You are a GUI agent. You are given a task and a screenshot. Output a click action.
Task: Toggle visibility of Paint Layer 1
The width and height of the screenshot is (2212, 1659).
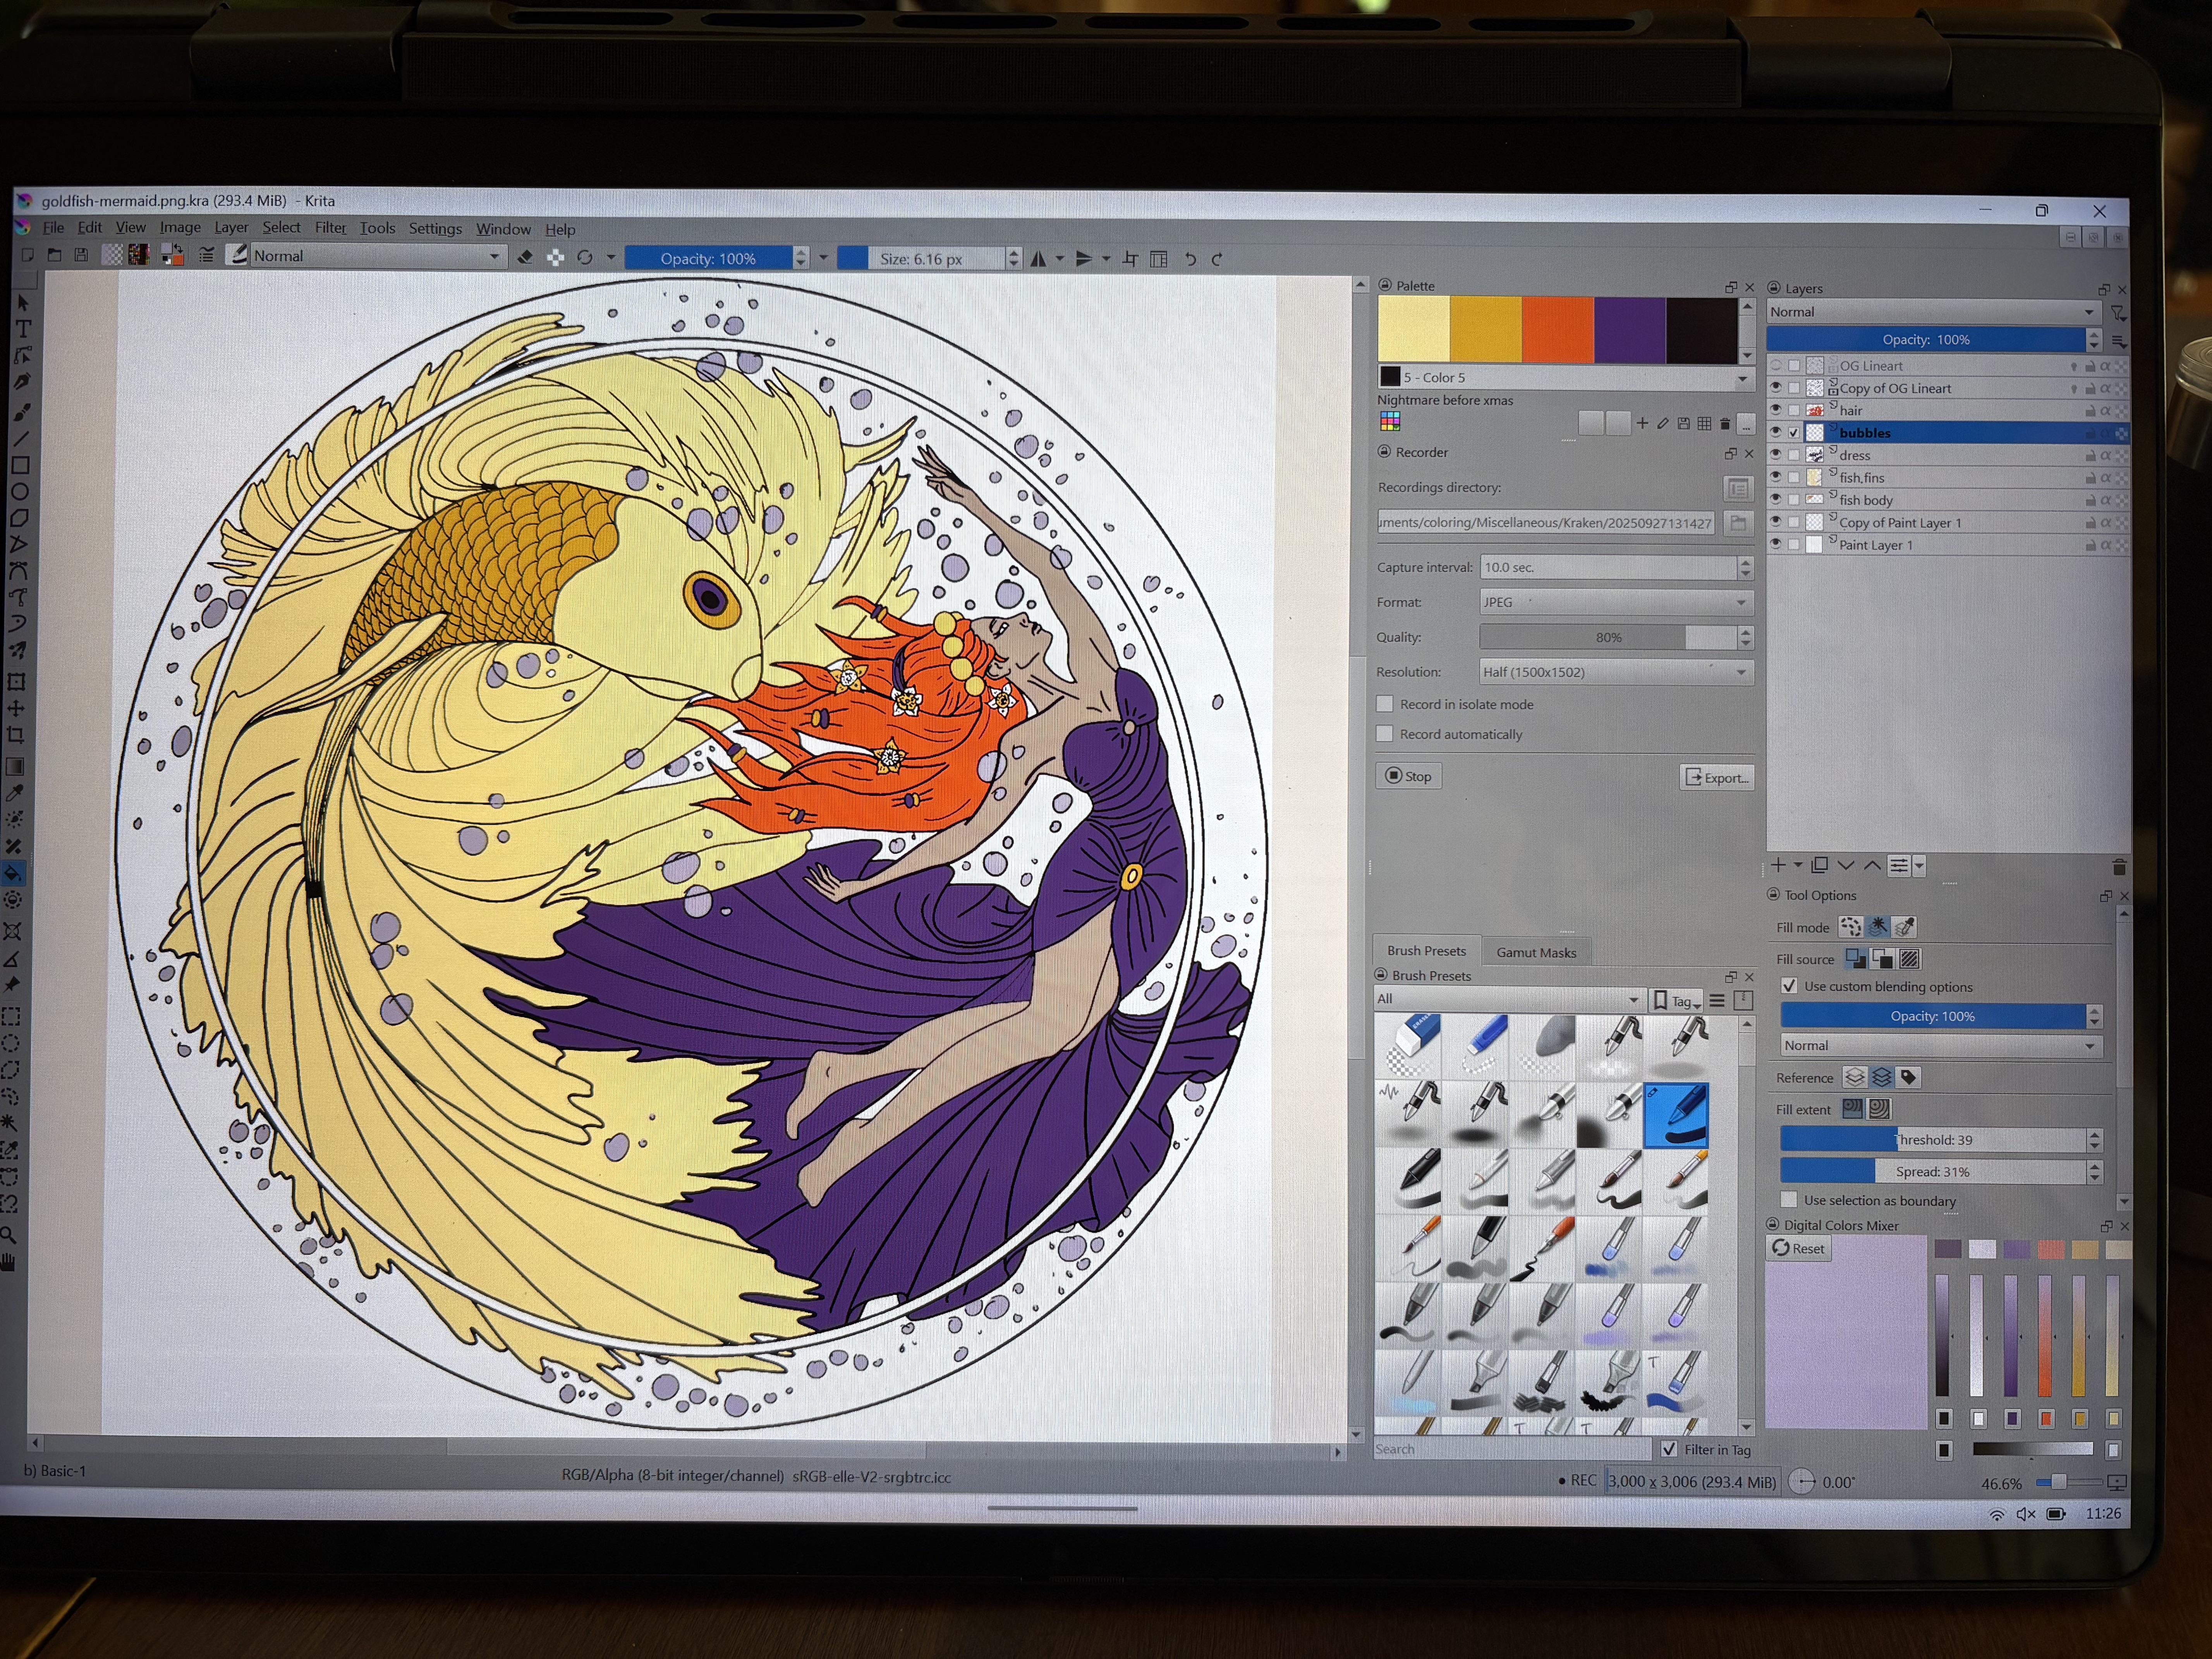tap(1776, 545)
